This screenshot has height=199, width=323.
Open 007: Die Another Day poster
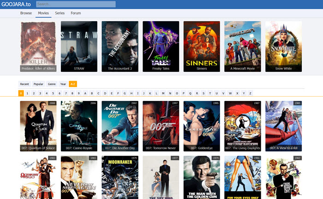(120, 126)
